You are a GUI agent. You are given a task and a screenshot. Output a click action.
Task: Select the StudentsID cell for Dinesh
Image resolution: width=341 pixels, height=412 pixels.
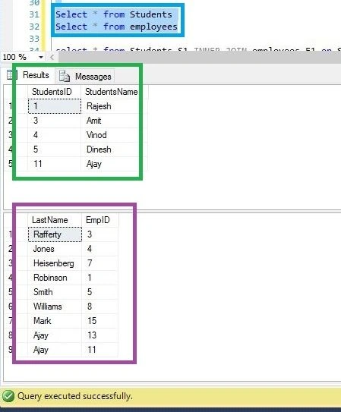[x=55, y=149]
